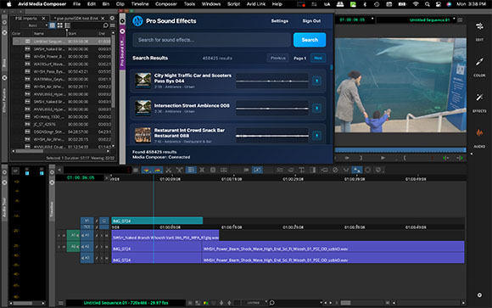Click download arrow for Intersection Street Ambience
Image resolution: width=492 pixels, height=308 pixels.
[317, 109]
